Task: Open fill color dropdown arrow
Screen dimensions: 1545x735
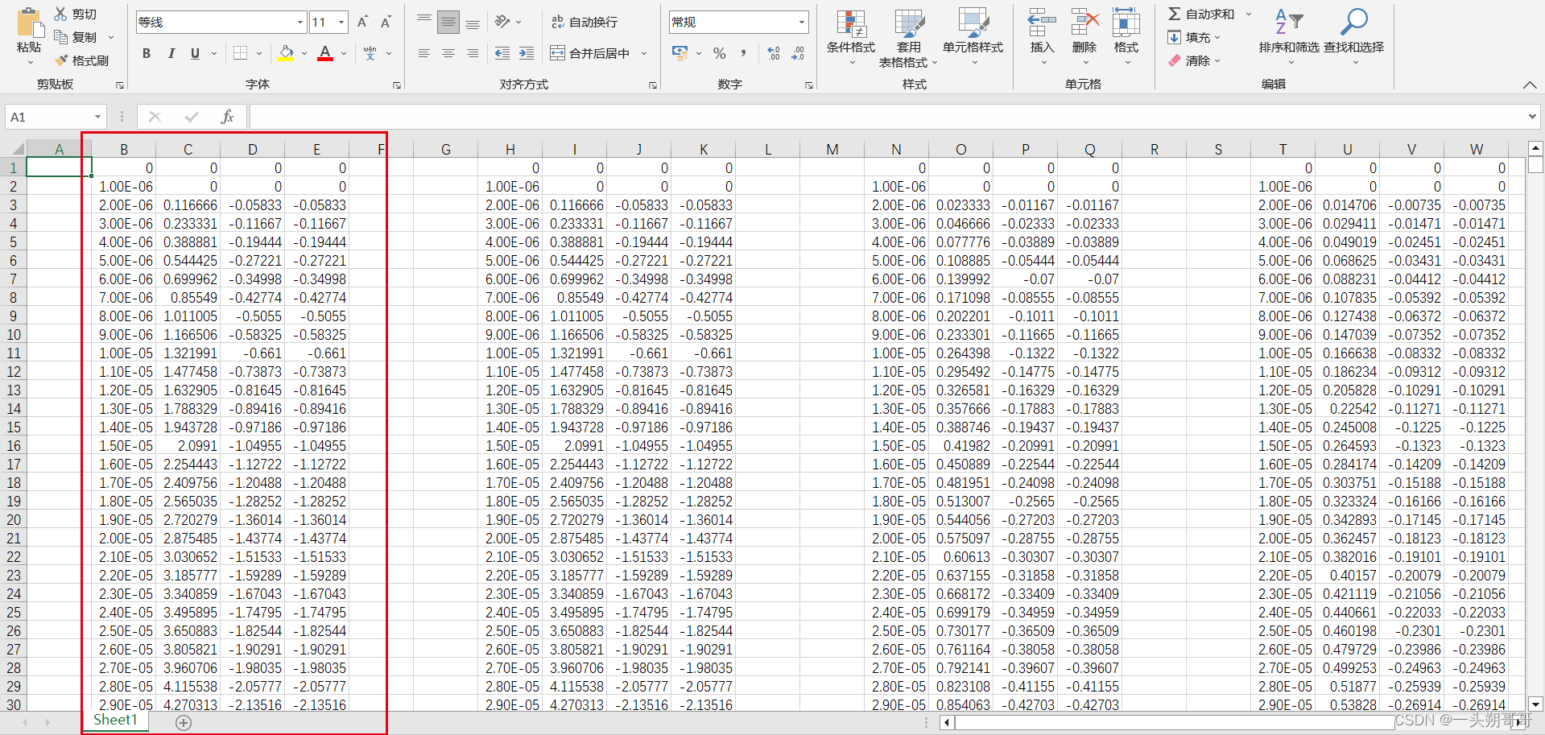Action: 304,53
